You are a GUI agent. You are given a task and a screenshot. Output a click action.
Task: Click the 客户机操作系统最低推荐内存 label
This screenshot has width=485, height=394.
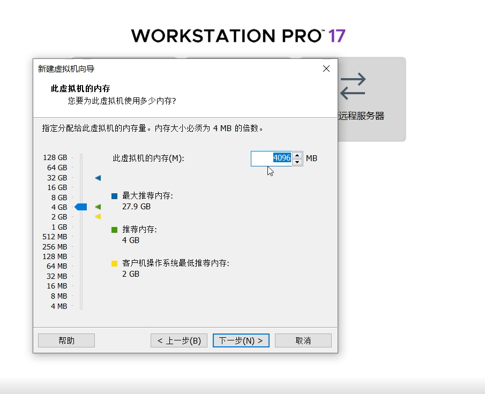click(x=176, y=263)
